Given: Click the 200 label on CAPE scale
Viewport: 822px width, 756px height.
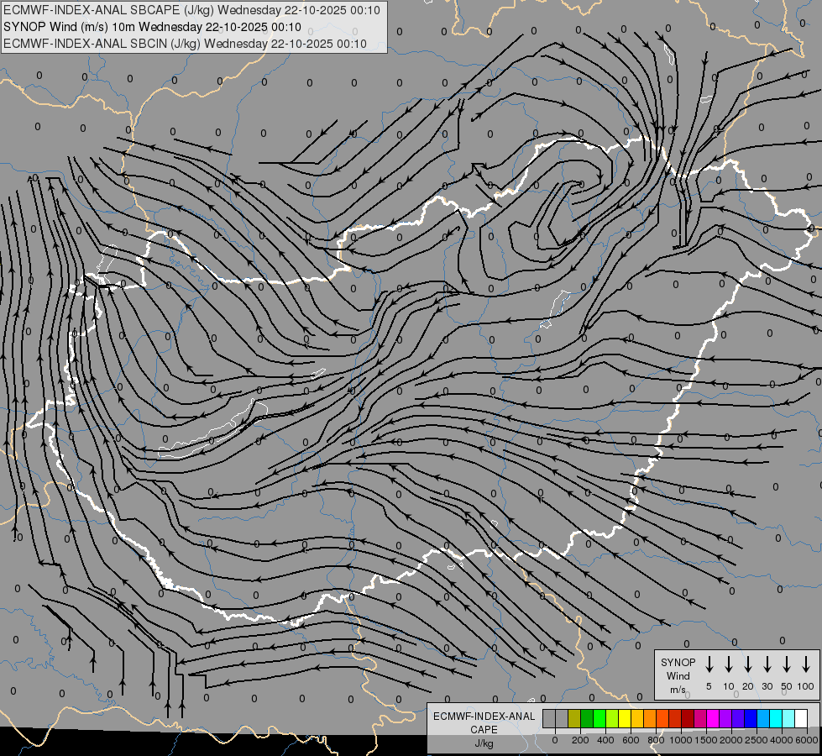Looking at the screenshot, I should (580, 740).
